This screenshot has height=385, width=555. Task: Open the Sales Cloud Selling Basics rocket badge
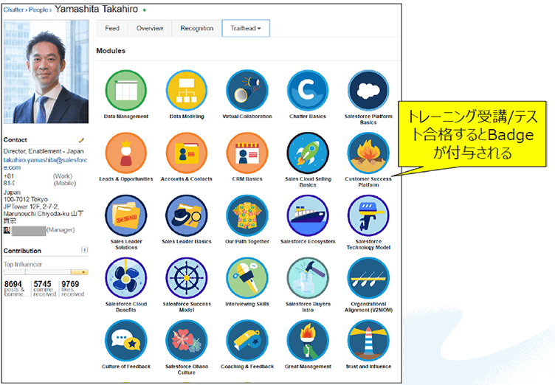pos(308,153)
